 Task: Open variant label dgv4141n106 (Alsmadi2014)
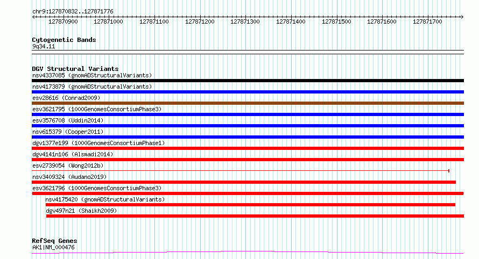tap(73, 154)
